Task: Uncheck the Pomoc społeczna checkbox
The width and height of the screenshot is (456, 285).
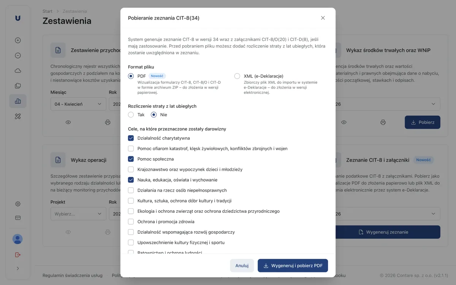Action: click(131, 159)
